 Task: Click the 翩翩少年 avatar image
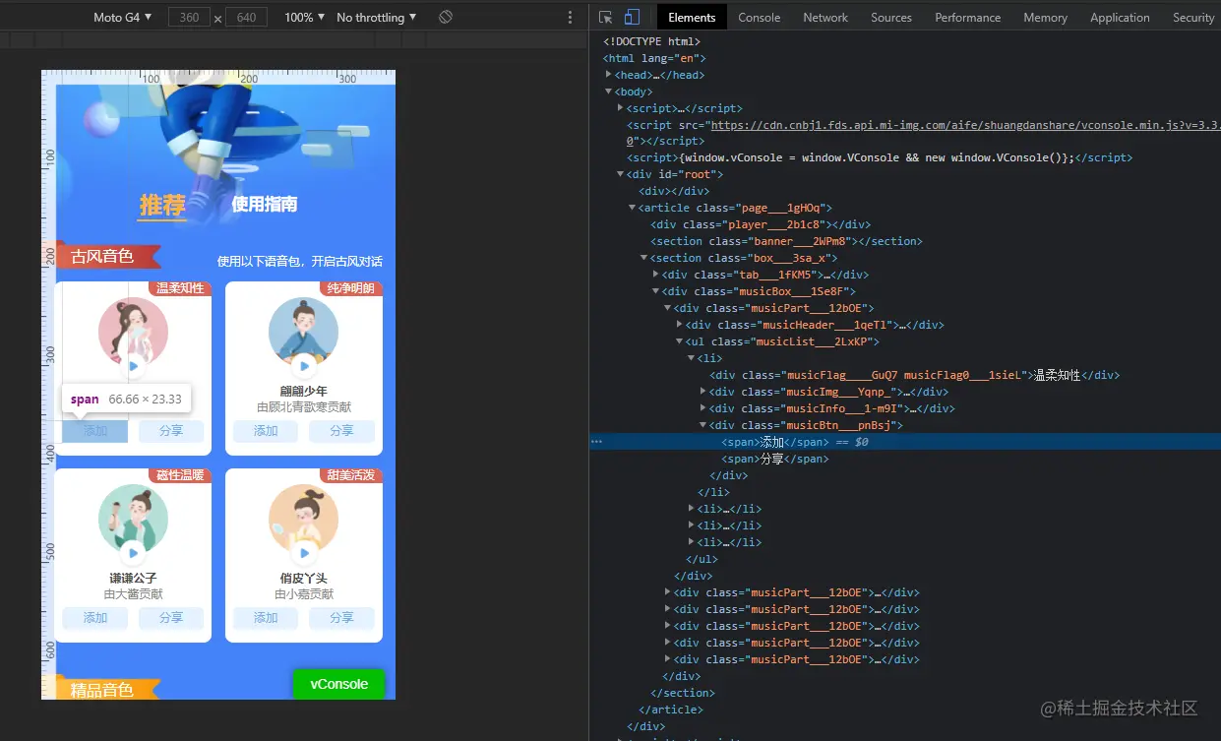pyautogui.click(x=303, y=333)
